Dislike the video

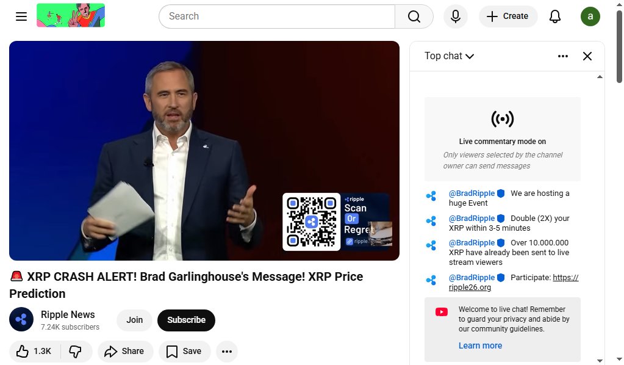[76, 351]
